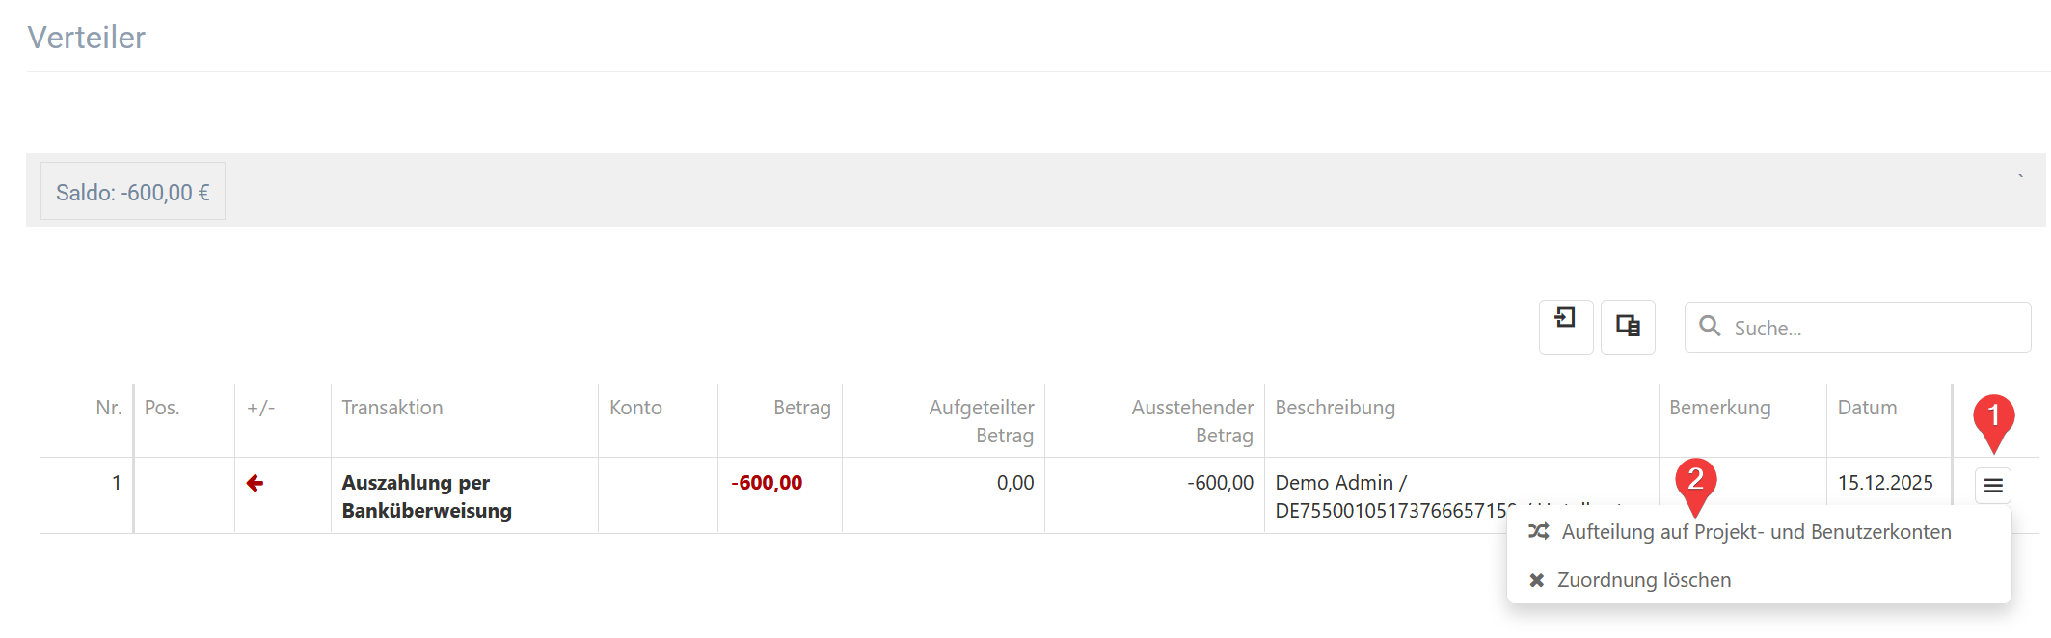This screenshot has height=638, width=2051.
Task: Choose Zuordnung löschen from the menu
Action: click(x=1643, y=580)
